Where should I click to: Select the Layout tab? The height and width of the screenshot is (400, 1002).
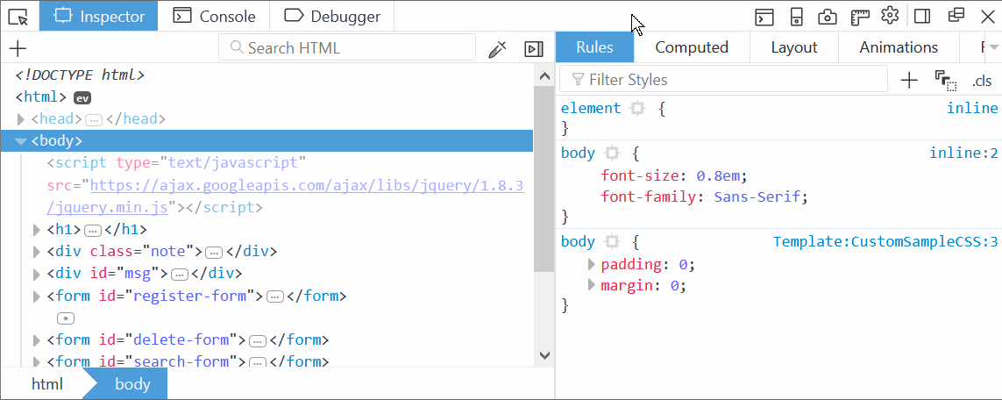[793, 47]
